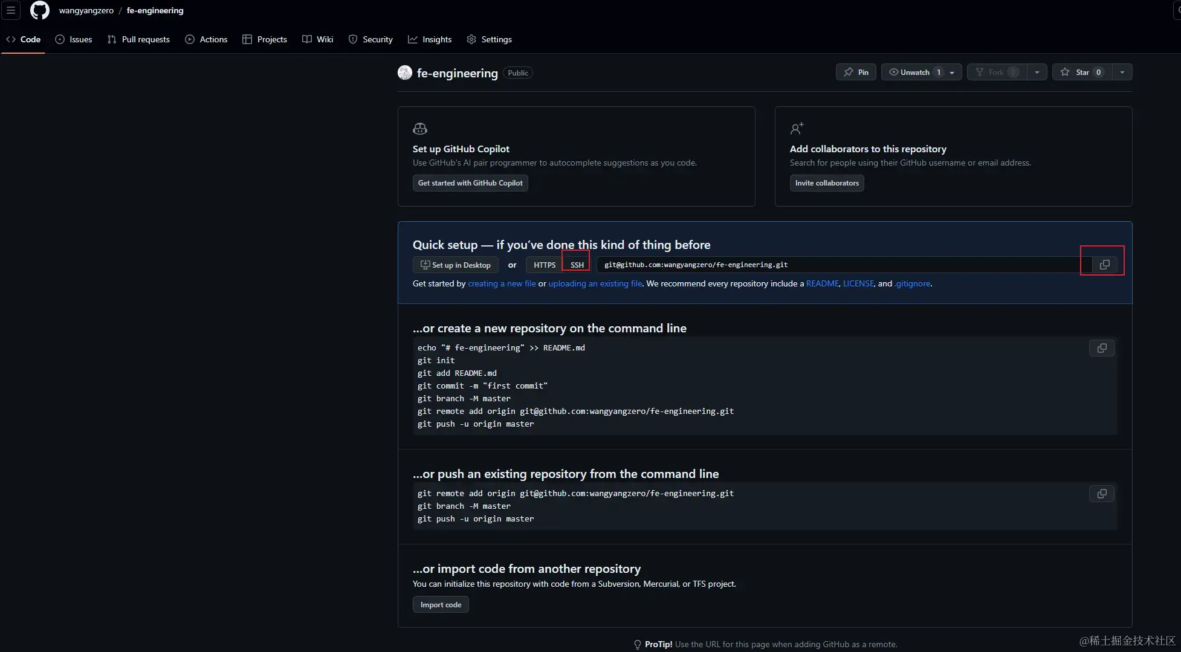The height and width of the screenshot is (652, 1181).
Task: Expand the Unwatch notification options dropdown
Action: click(952, 72)
